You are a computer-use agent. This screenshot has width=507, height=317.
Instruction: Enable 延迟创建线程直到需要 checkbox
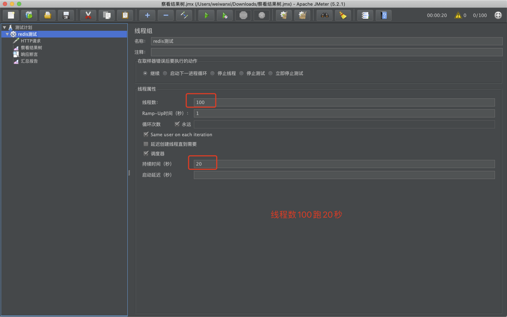click(x=146, y=144)
